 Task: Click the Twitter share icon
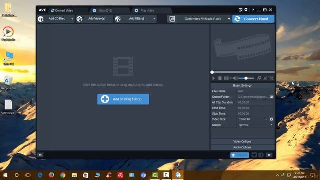coord(254,155)
